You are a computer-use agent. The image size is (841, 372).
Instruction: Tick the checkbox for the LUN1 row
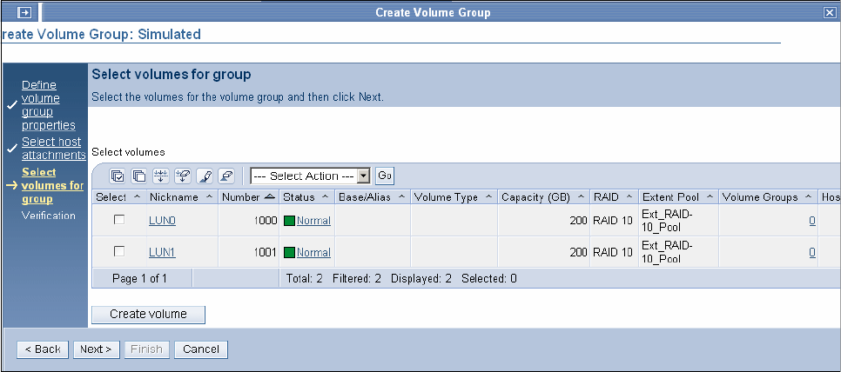click(119, 251)
